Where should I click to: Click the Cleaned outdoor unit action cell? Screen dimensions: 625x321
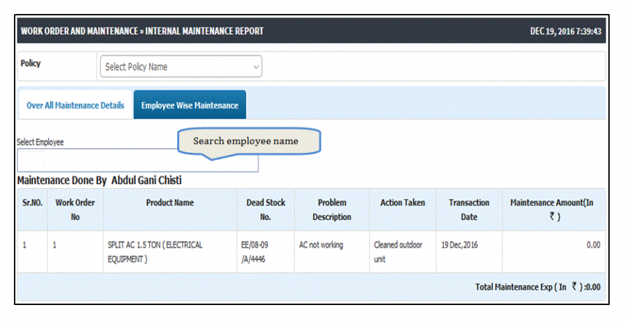(x=398, y=252)
